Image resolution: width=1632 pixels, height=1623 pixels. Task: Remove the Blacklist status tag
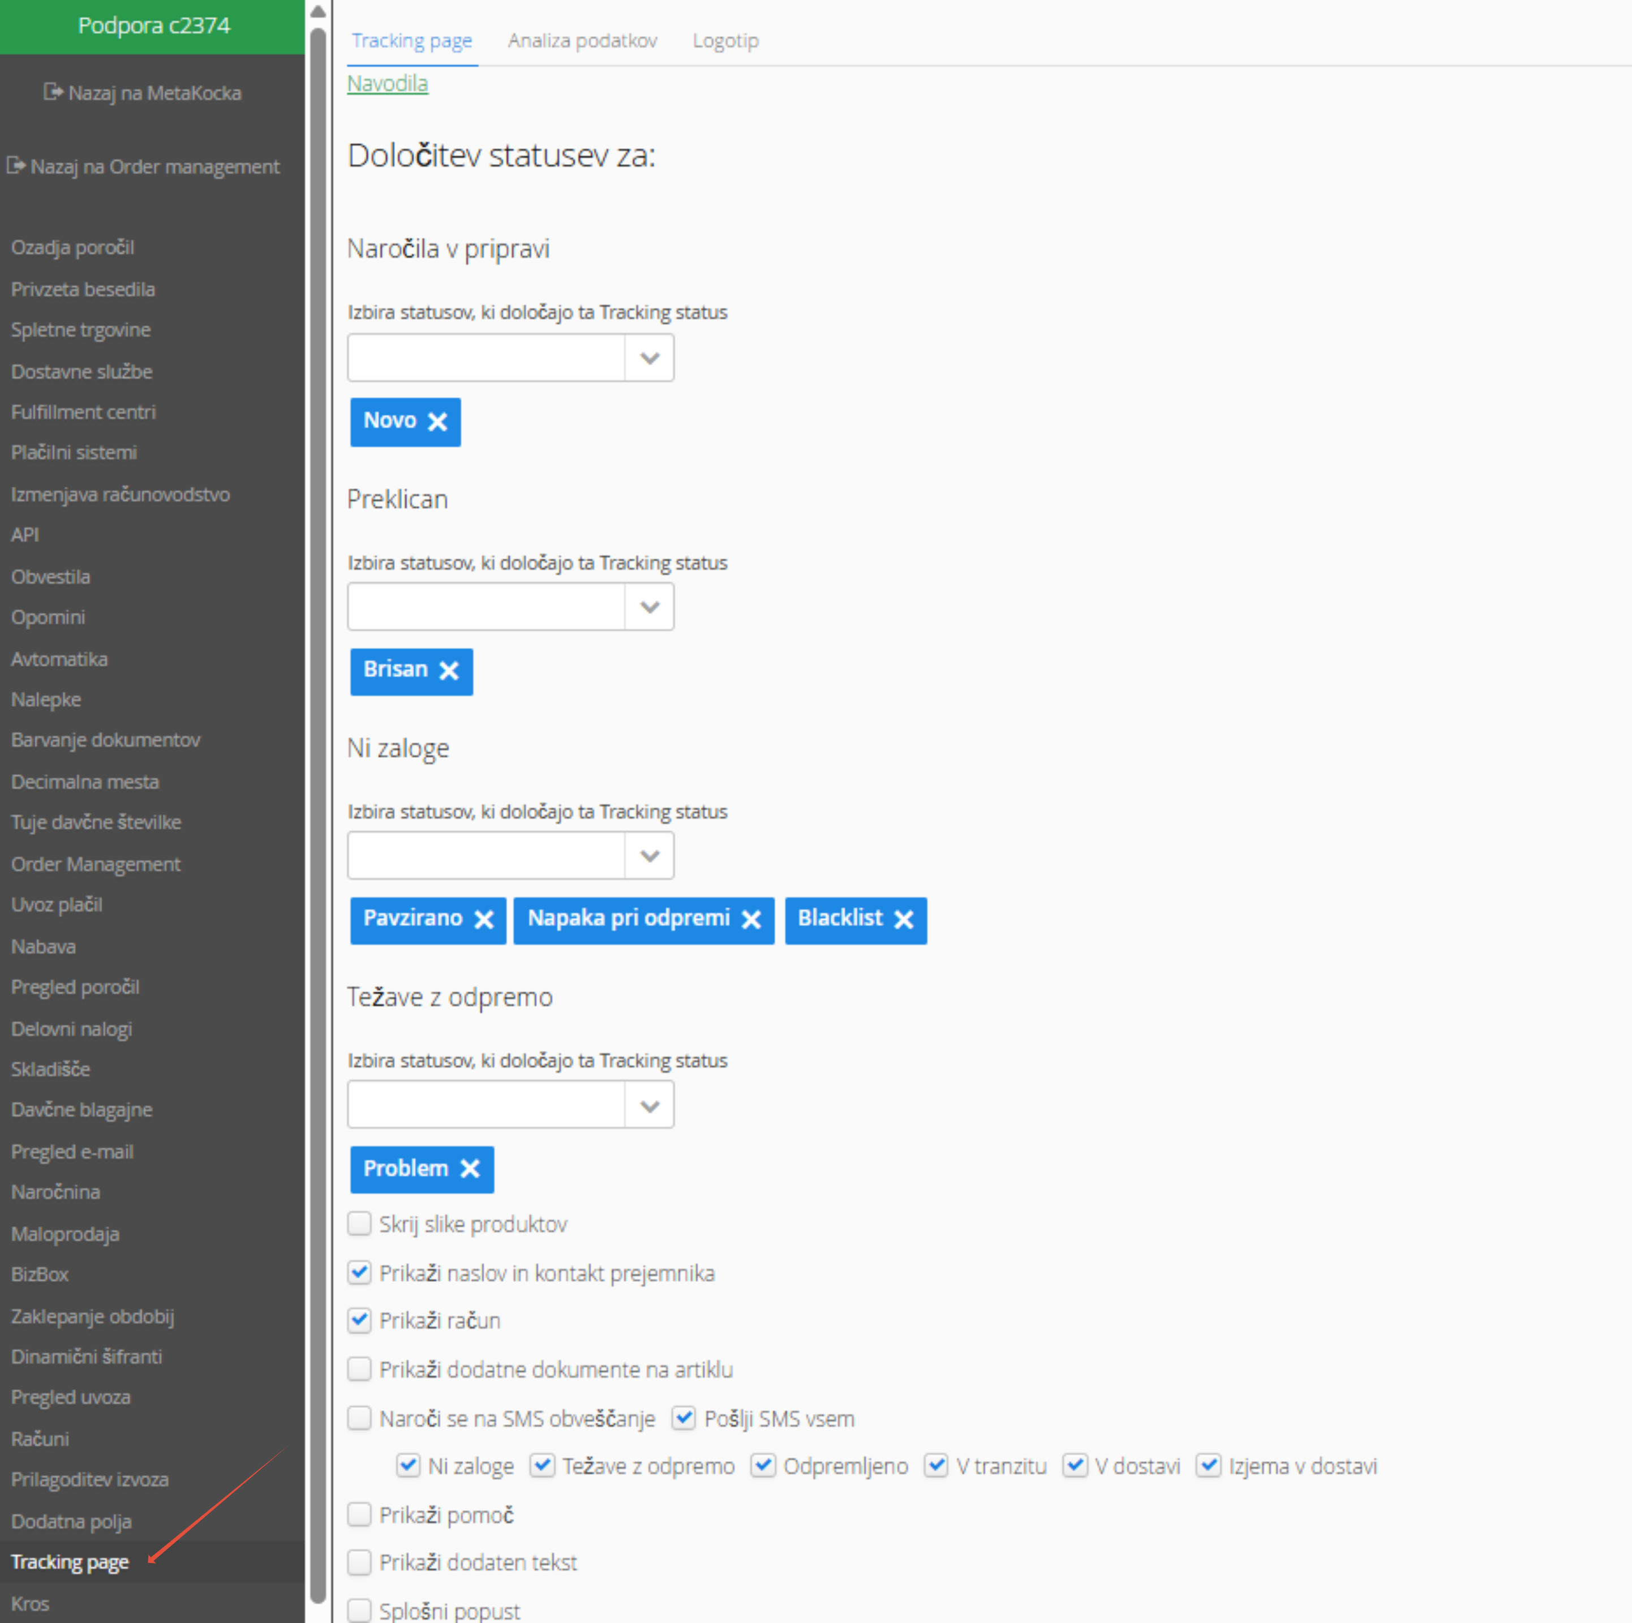click(903, 919)
